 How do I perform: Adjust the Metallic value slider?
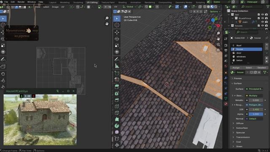(256, 100)
